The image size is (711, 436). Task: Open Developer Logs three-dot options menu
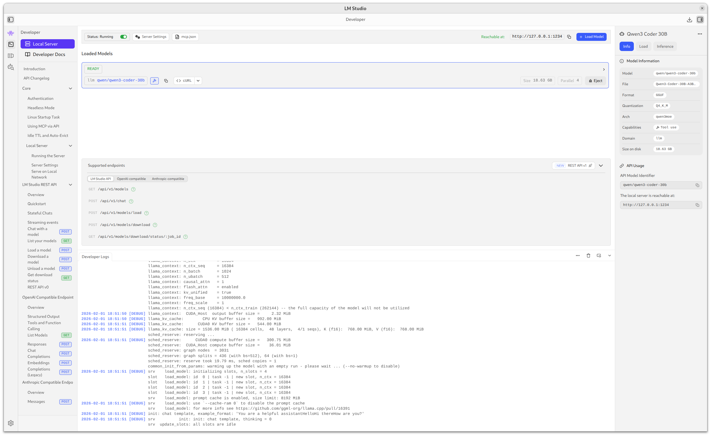[578, 256]
